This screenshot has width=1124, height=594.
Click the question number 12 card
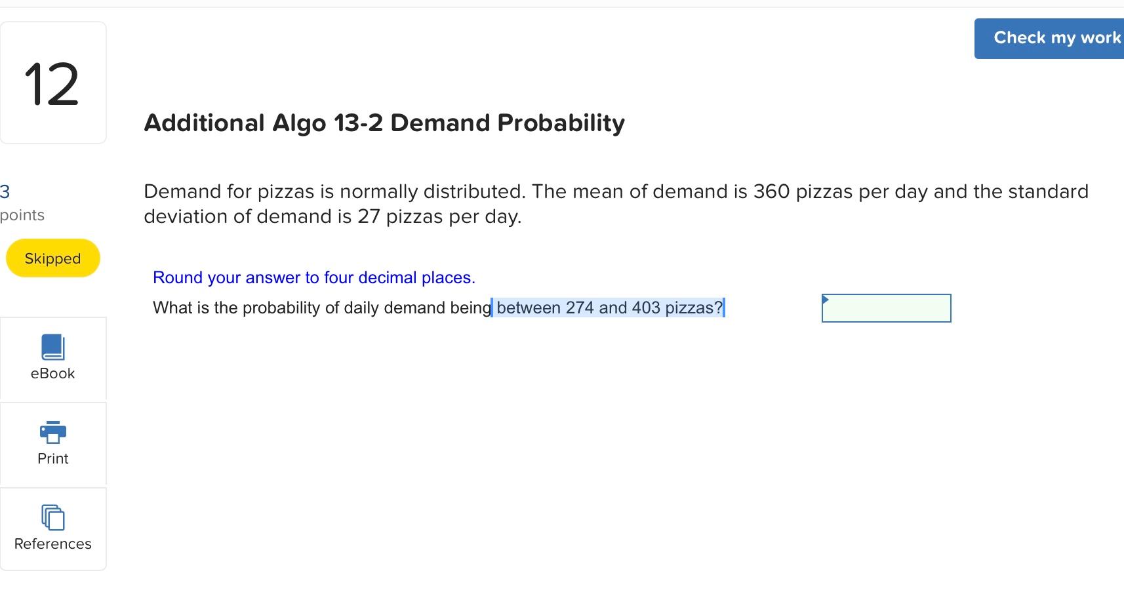click(52, 81)
